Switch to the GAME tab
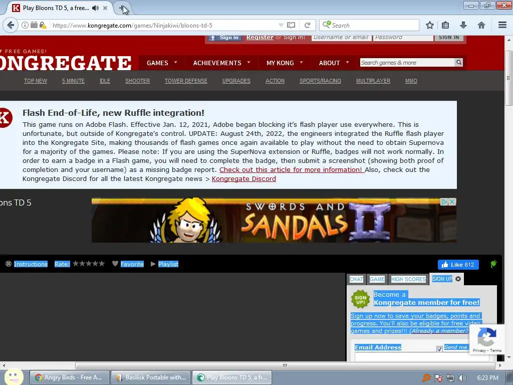 coord(377,279)
